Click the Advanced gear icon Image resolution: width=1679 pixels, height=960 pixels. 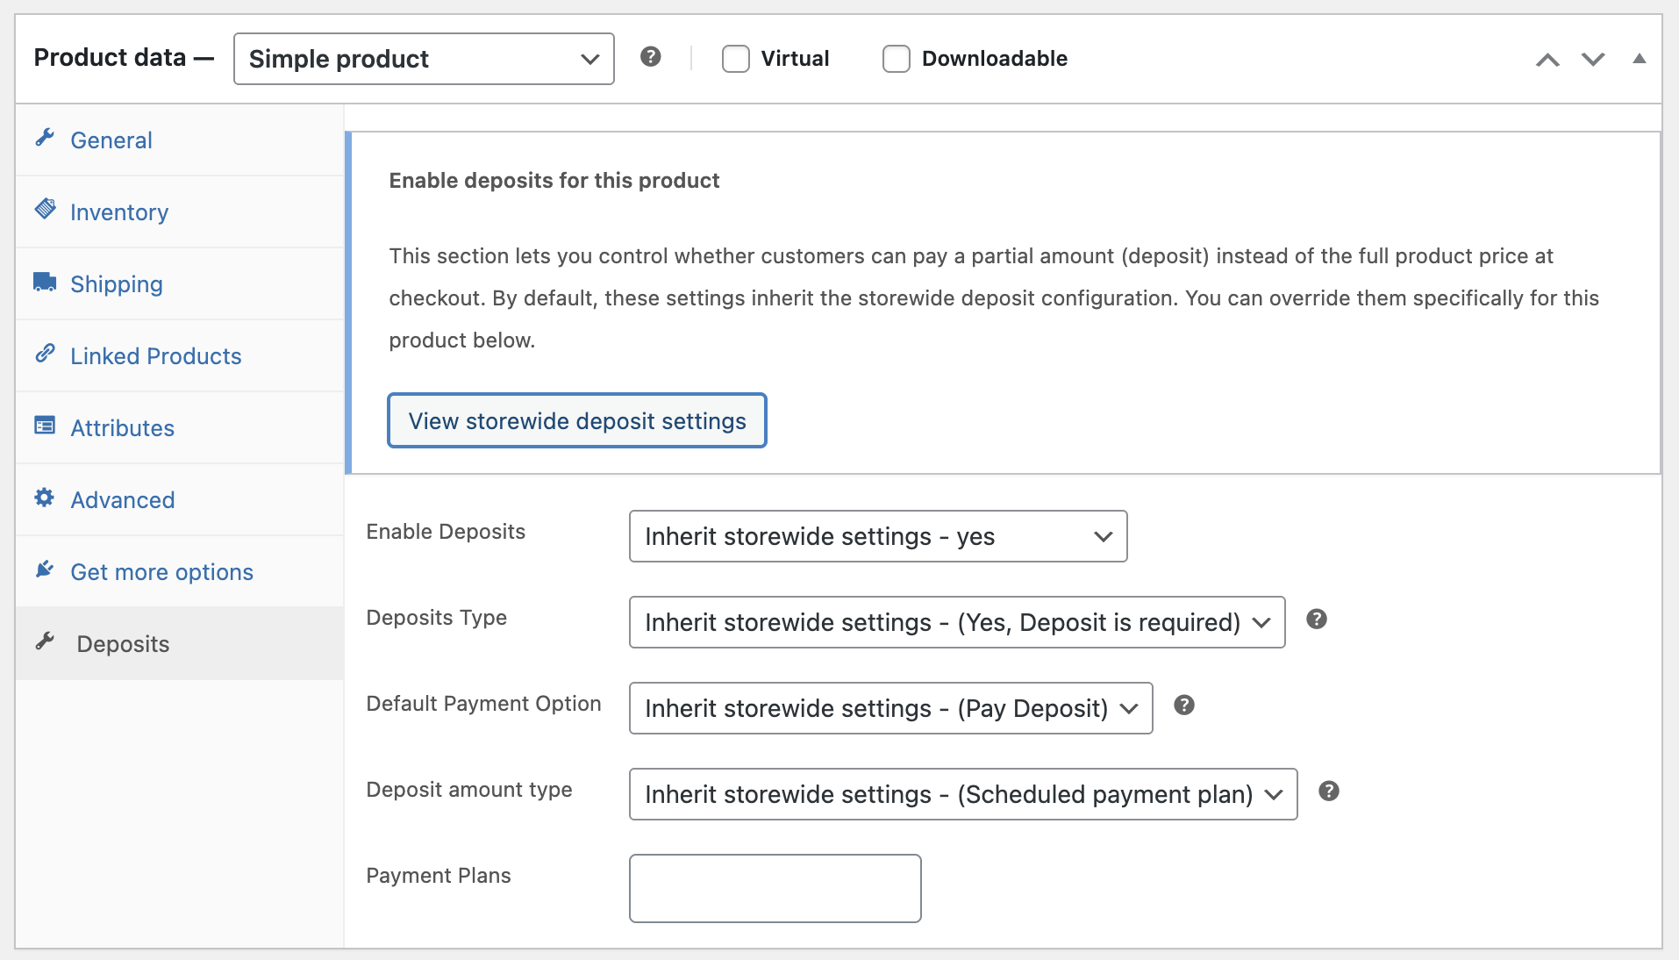(x=45, y=498)
